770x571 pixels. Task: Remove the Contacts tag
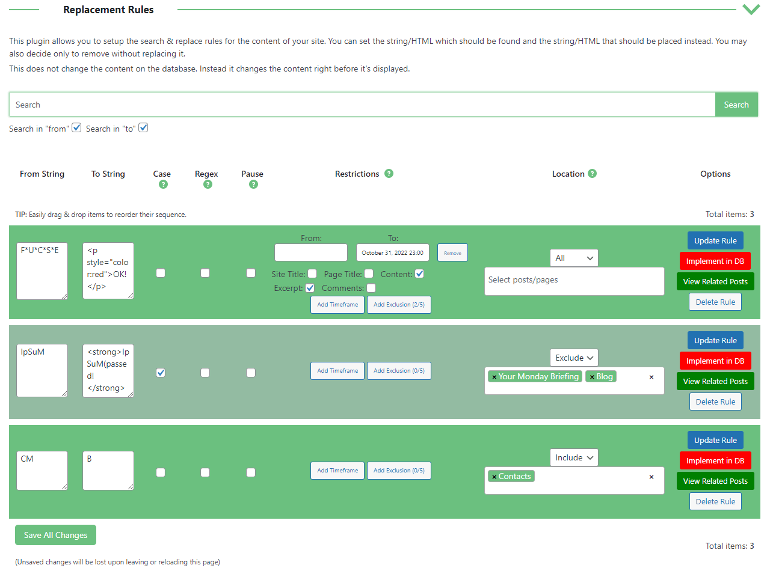coord(494,477)
